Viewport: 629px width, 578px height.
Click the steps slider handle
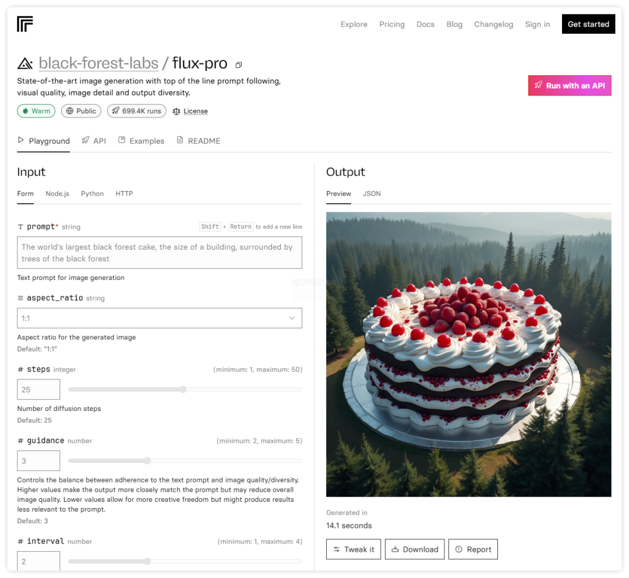[x=183, y=389]
